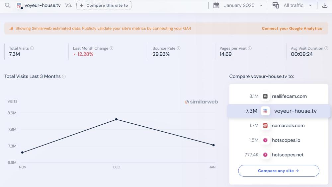The width and height of the screenshot is (332, 187).
Task: Click the Bounce Rate info icon
Action: point(179,48)
